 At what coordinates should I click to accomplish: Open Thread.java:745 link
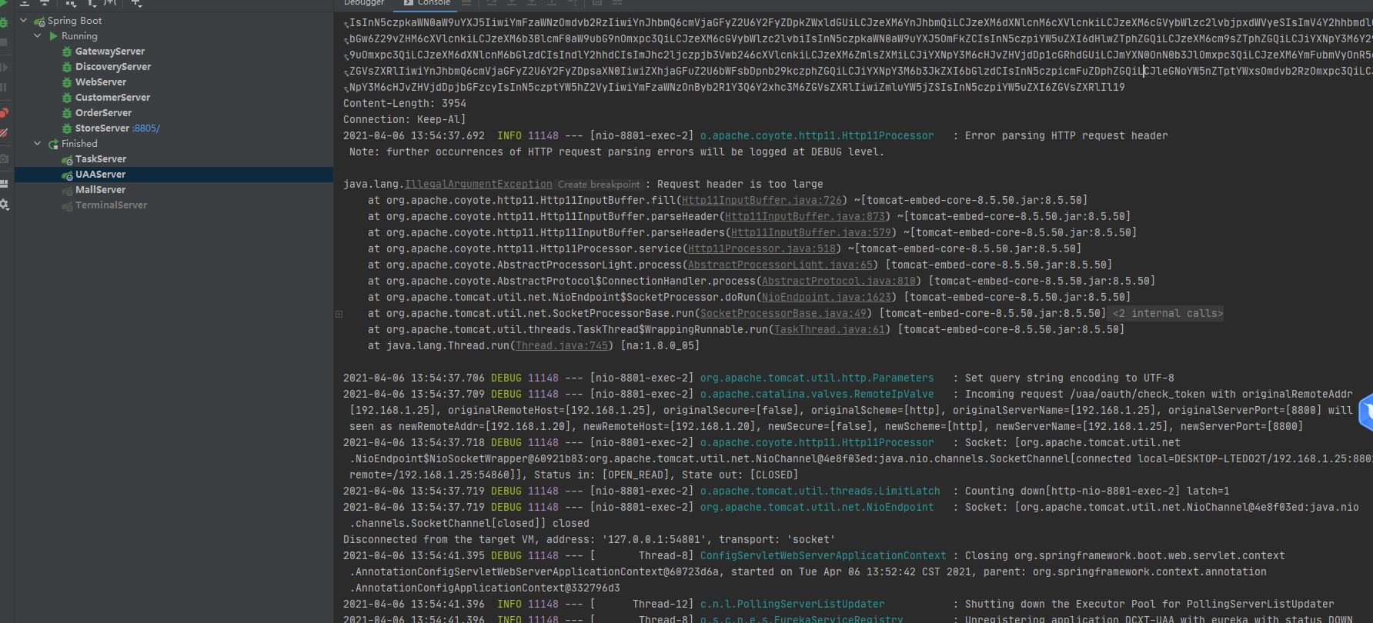[562, 346]
